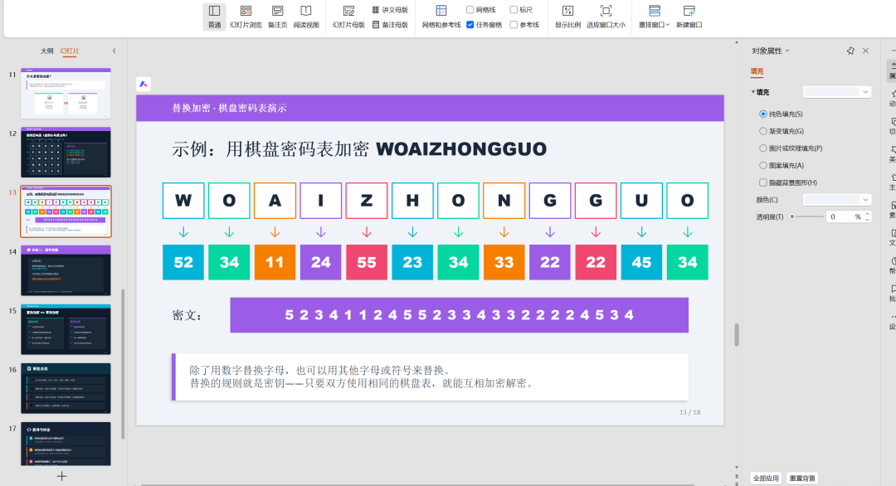896x486 pixels.
Task: Select slide 11 thumbnail
Action: 66,94
